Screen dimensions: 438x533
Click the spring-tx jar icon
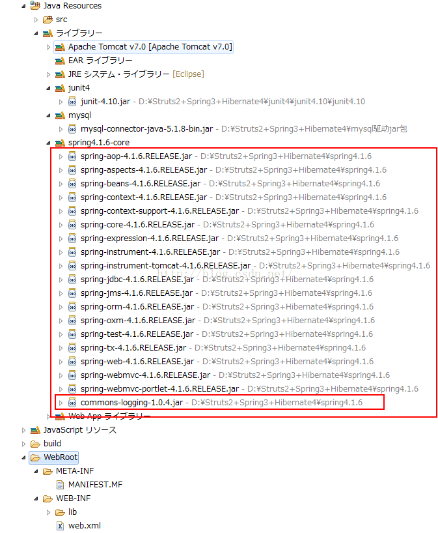(x=72, y=348)
